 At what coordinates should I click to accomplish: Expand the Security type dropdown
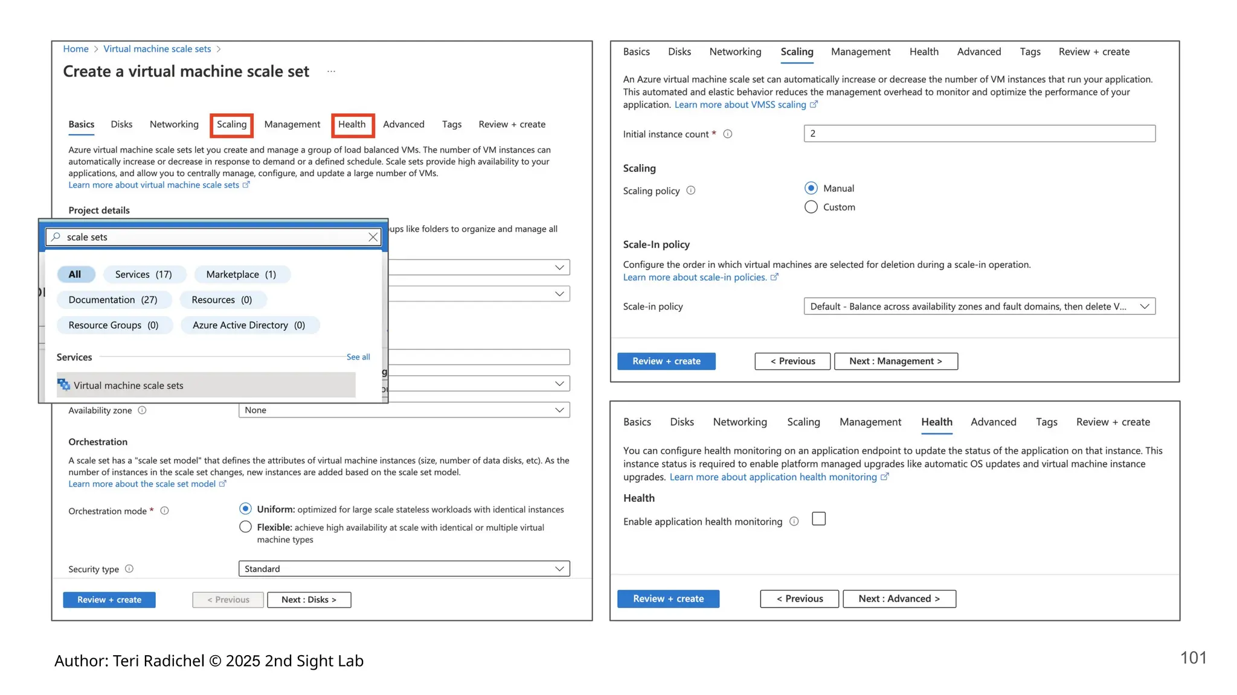click(x=403, y=569)
